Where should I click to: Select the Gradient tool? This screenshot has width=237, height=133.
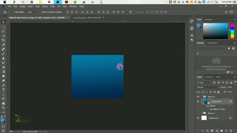pyautogui.click(x=3, y=72)
